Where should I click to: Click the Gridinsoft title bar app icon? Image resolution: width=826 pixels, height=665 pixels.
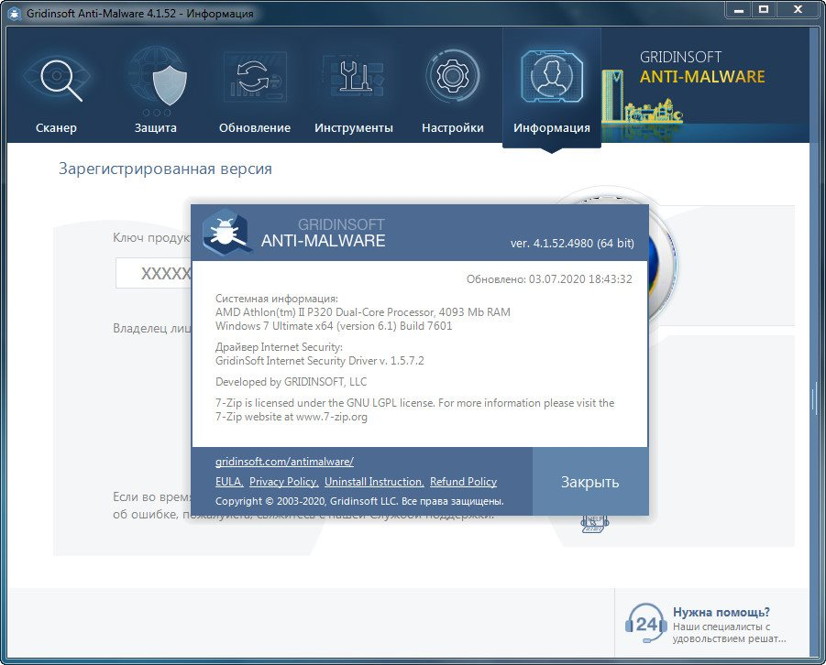15,13
